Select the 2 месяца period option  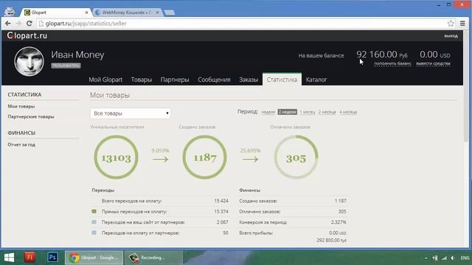(327, 112)
